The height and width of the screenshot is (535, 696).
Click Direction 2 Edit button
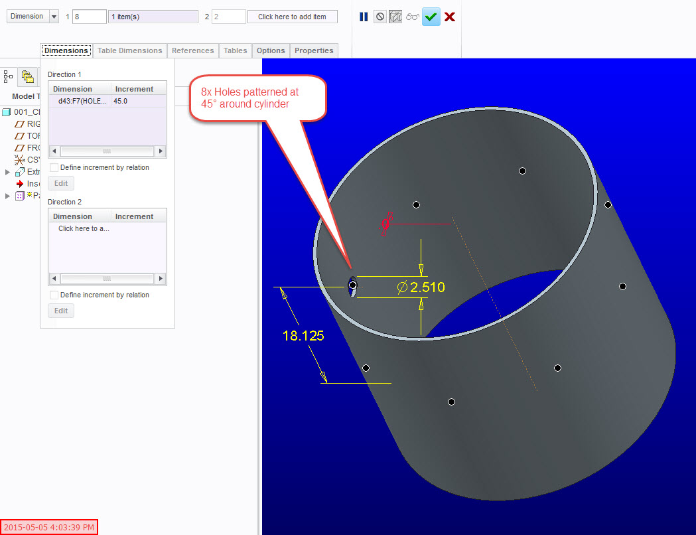point(61,311)
